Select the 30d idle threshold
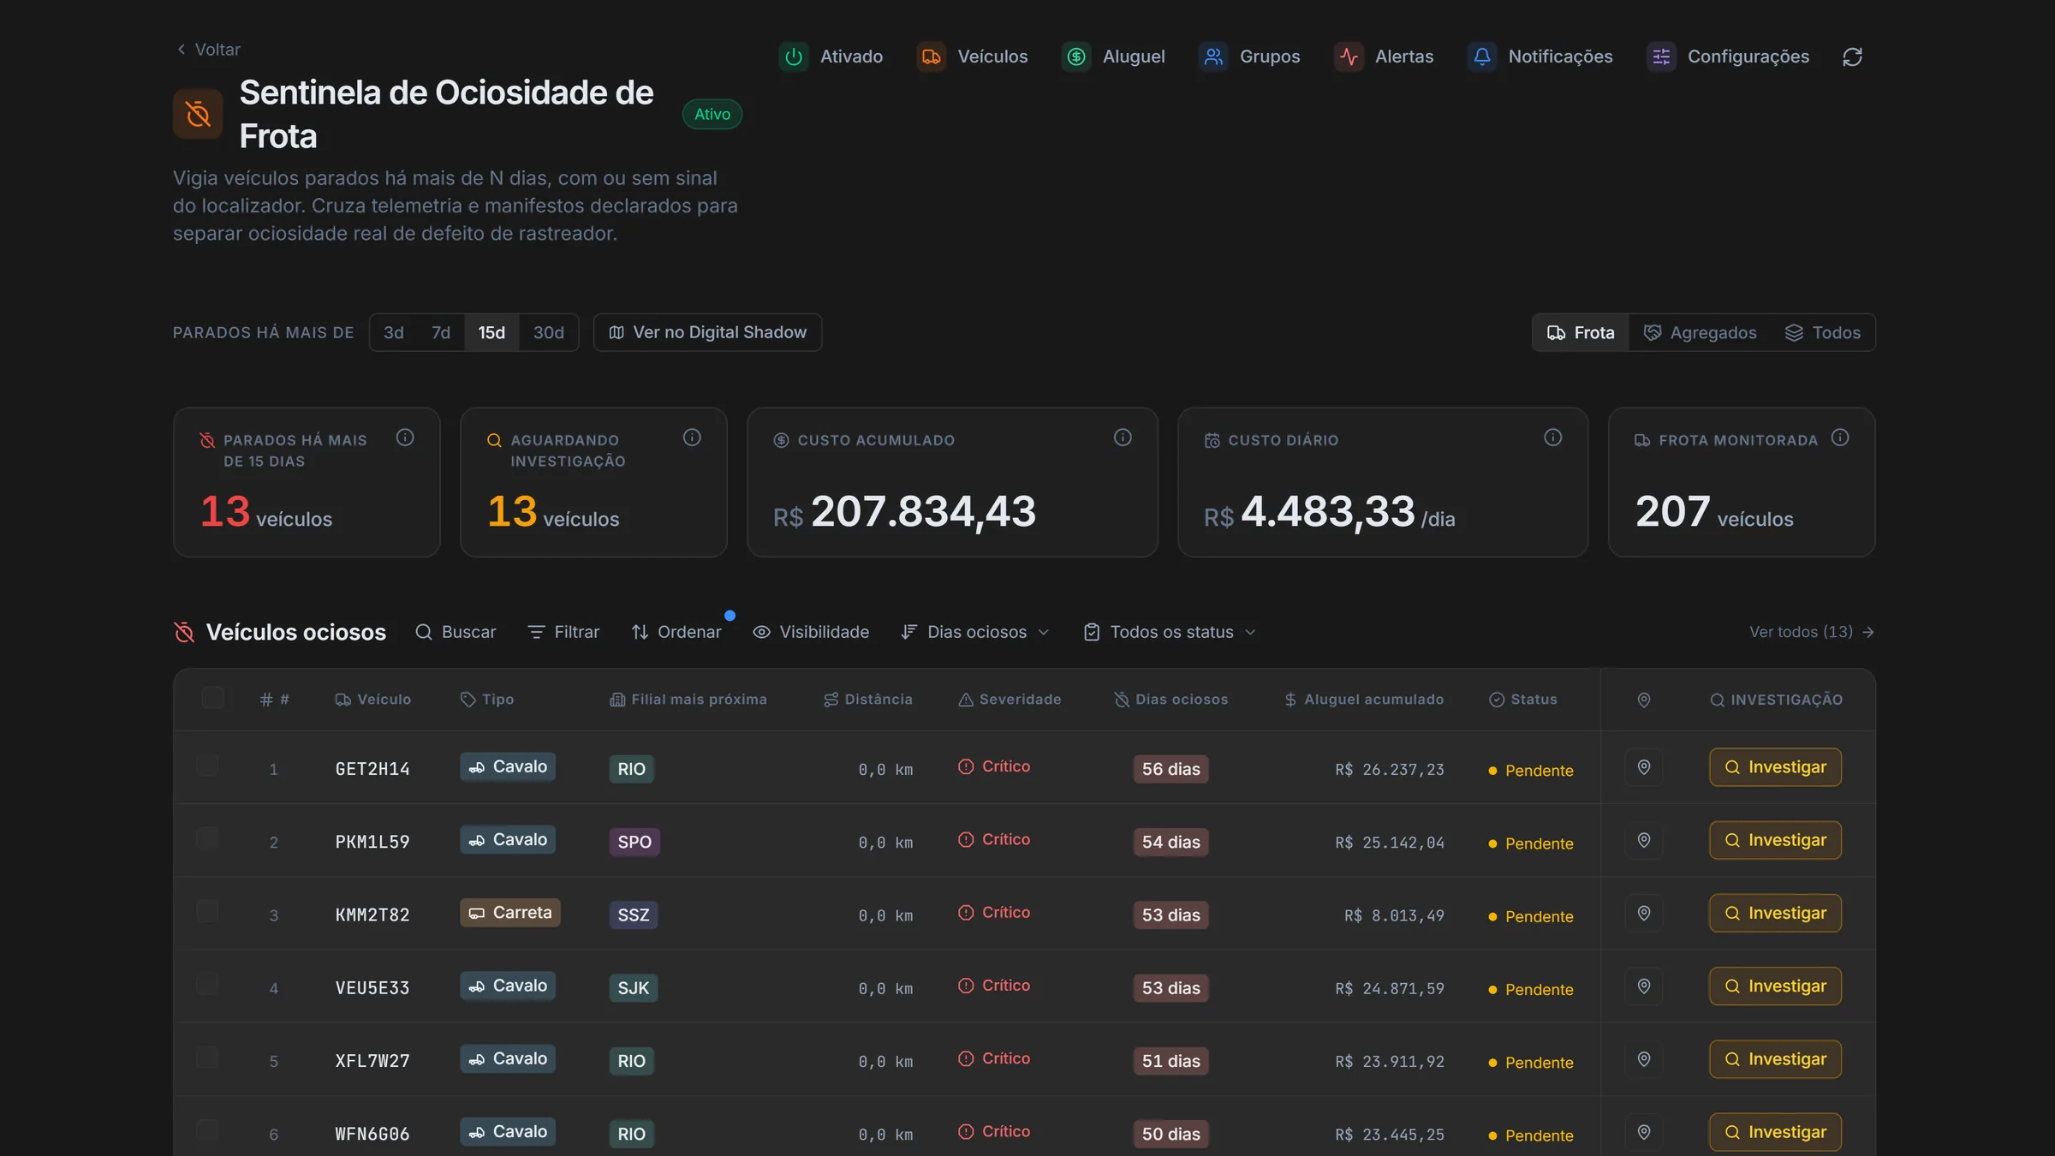The width and height of the screenshot is (2055, 1156). coord(549,332)
